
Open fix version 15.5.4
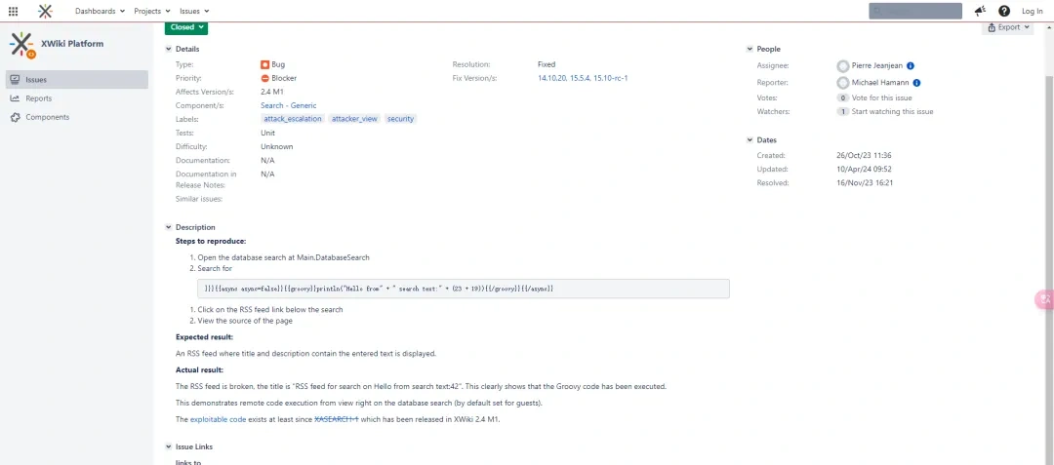coord(580,79)
